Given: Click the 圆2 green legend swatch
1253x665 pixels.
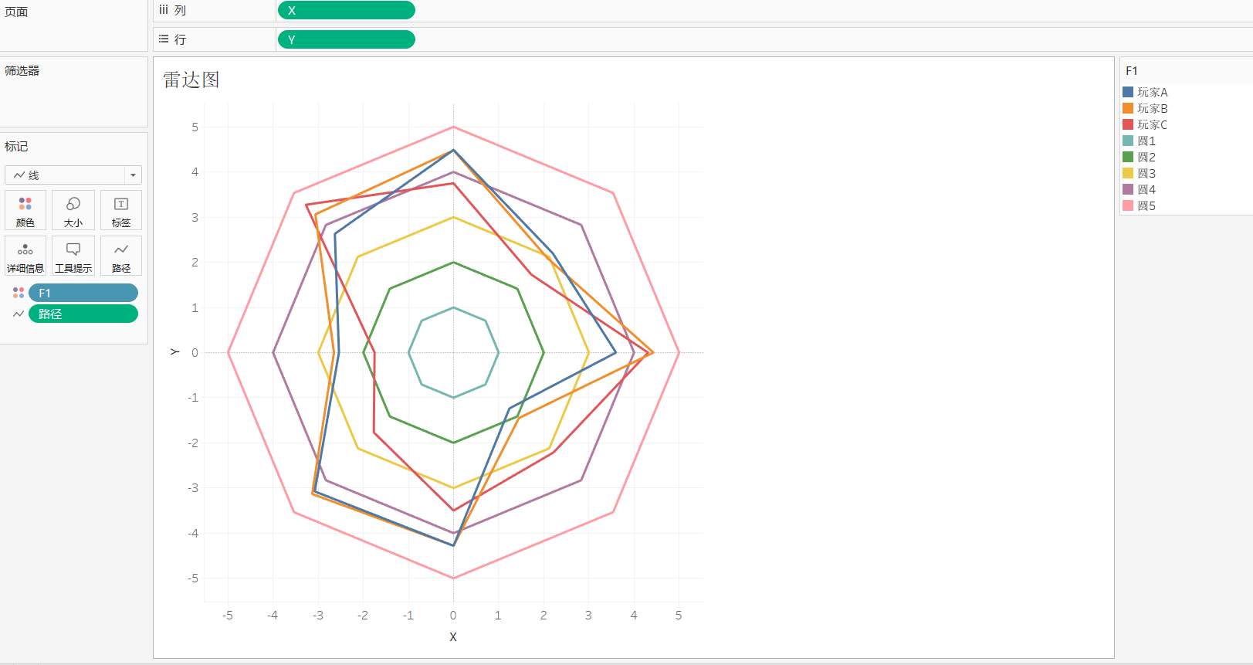Looking at the screenshot, I should coord(1128,157).
